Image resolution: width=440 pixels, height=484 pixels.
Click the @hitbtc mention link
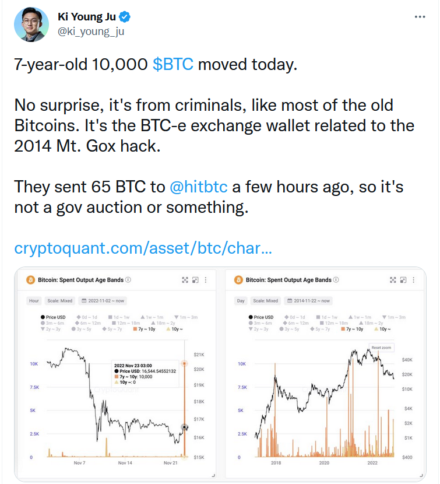coord(200,187)
